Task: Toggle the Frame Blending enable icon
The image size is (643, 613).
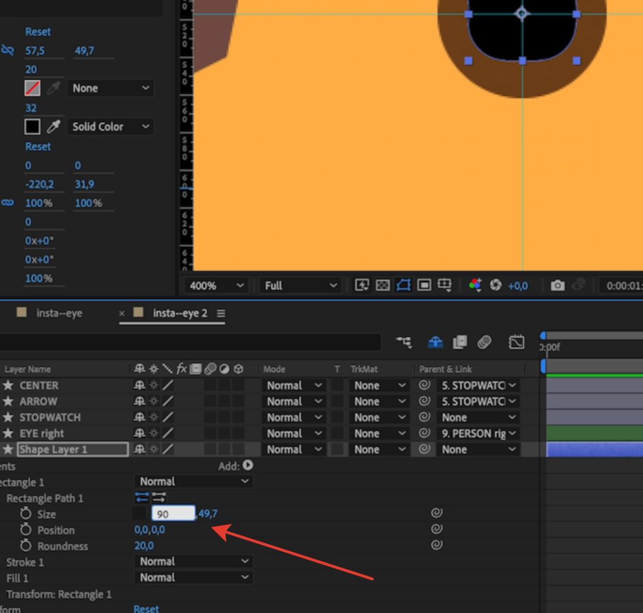Action: click(x=460, y=341)
